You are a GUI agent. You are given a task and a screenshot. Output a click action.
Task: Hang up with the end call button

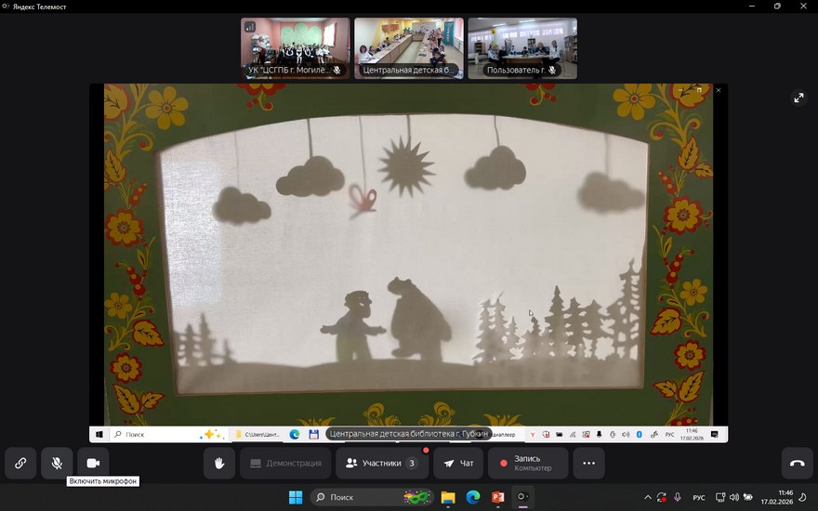pyautogui.click(x=797, y=463)
